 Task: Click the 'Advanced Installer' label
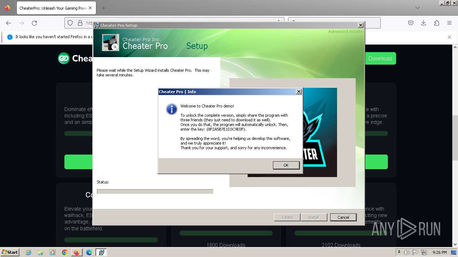coord(346,31)
